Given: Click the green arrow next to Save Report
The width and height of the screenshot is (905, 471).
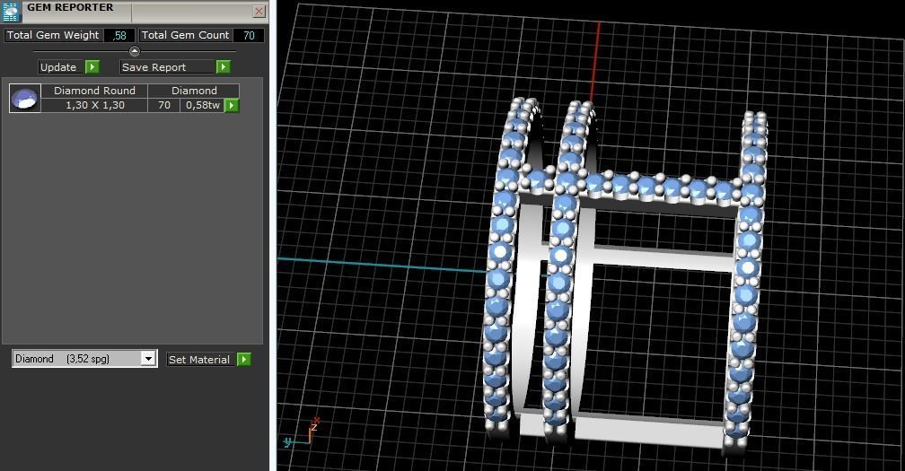Looking at the screenshot, I should (x=224, y=67).
